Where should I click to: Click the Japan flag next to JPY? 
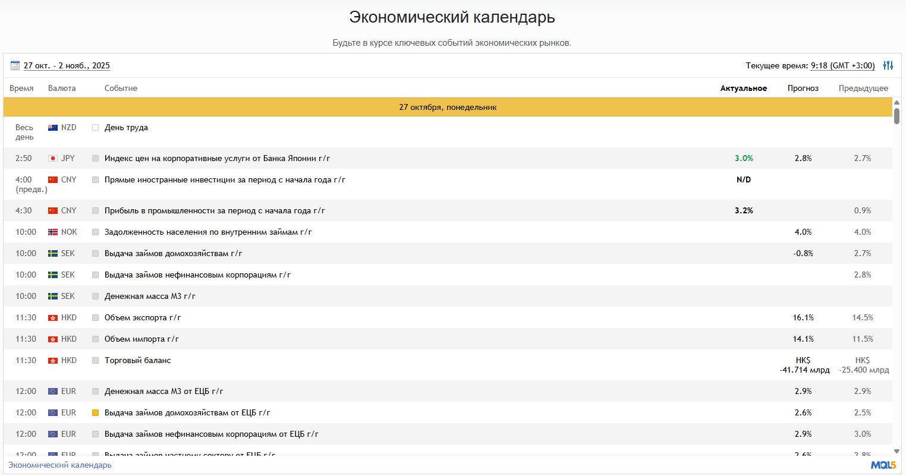(x=53, y=159)
